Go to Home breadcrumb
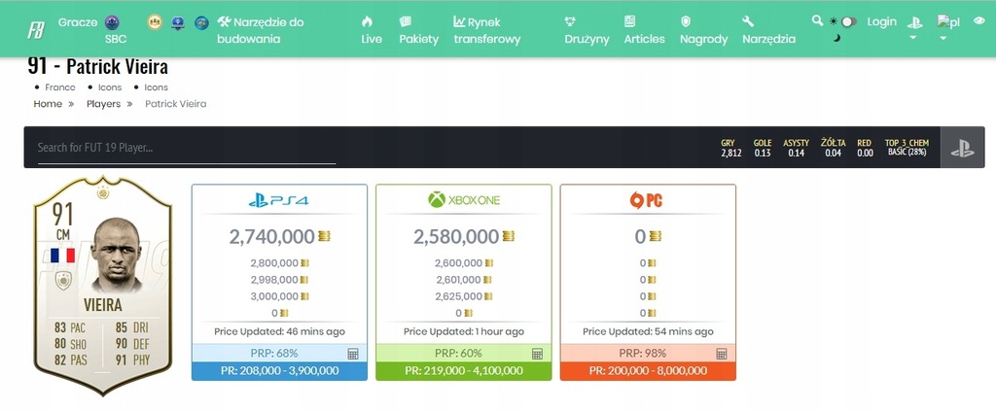 (x=48, y=103)
